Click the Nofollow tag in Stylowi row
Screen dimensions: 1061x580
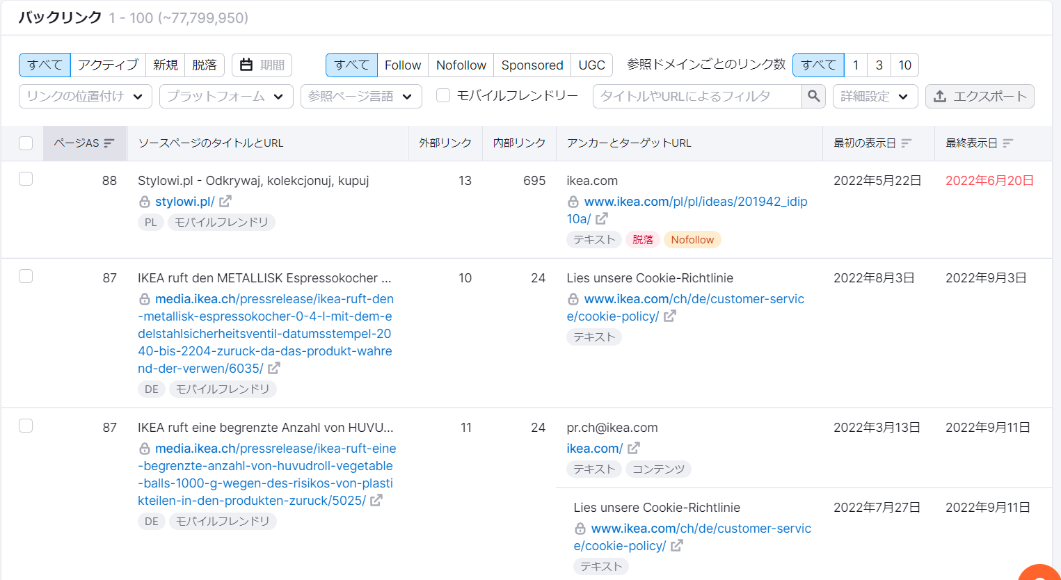pyautogui.click(x=692, y=239)
